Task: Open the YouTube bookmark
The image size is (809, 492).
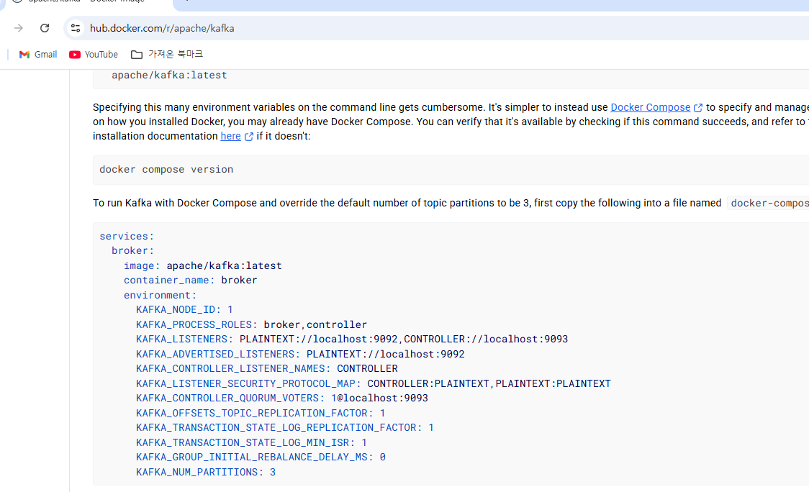Action: click(94, 55)
